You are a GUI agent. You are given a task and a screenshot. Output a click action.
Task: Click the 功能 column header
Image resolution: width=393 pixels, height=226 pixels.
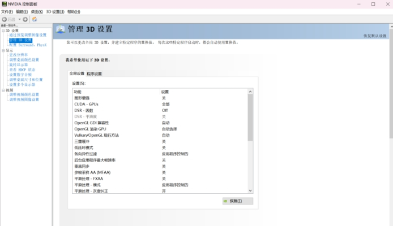point(116,92)
